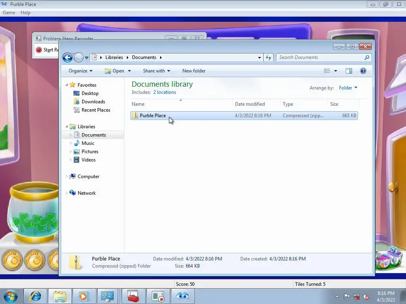Sort by the Size column header
Screen dimensions: 406x304
[343, 104]
